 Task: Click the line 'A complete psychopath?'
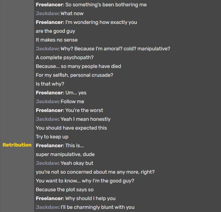pyautogui.click(x=65, y=57)
